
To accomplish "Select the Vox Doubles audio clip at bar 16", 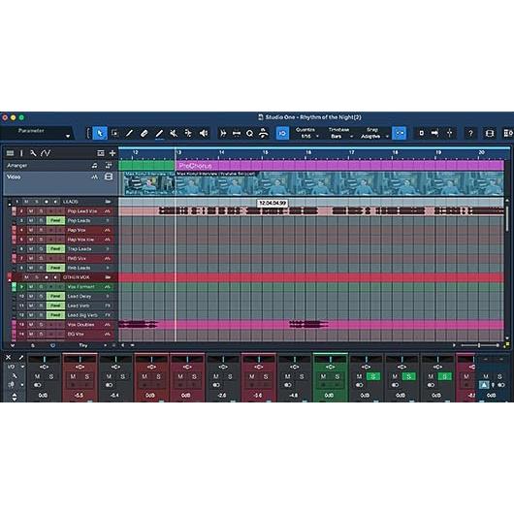I will [308, 325].
